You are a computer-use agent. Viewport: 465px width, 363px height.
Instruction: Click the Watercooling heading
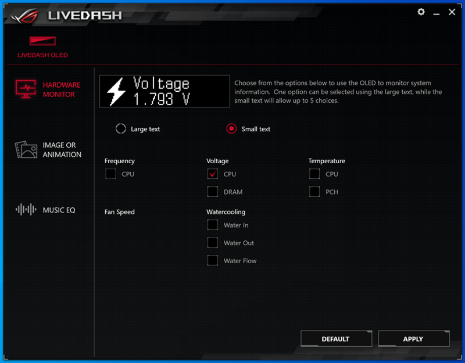click(226, 212)
